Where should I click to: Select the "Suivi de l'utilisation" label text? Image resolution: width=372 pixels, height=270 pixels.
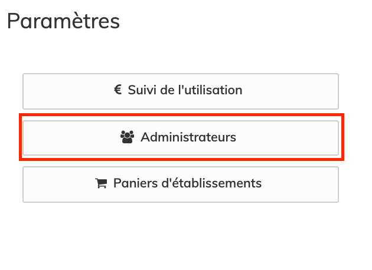click(185, 90)
